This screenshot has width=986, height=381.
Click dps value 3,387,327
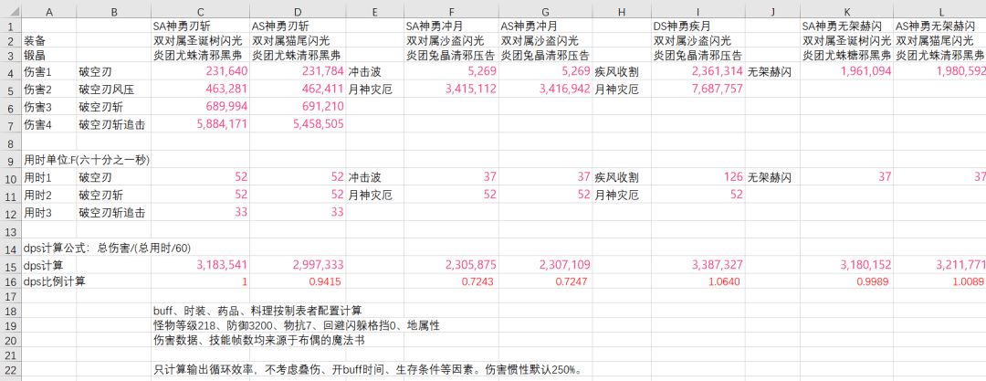click(718, 266)
